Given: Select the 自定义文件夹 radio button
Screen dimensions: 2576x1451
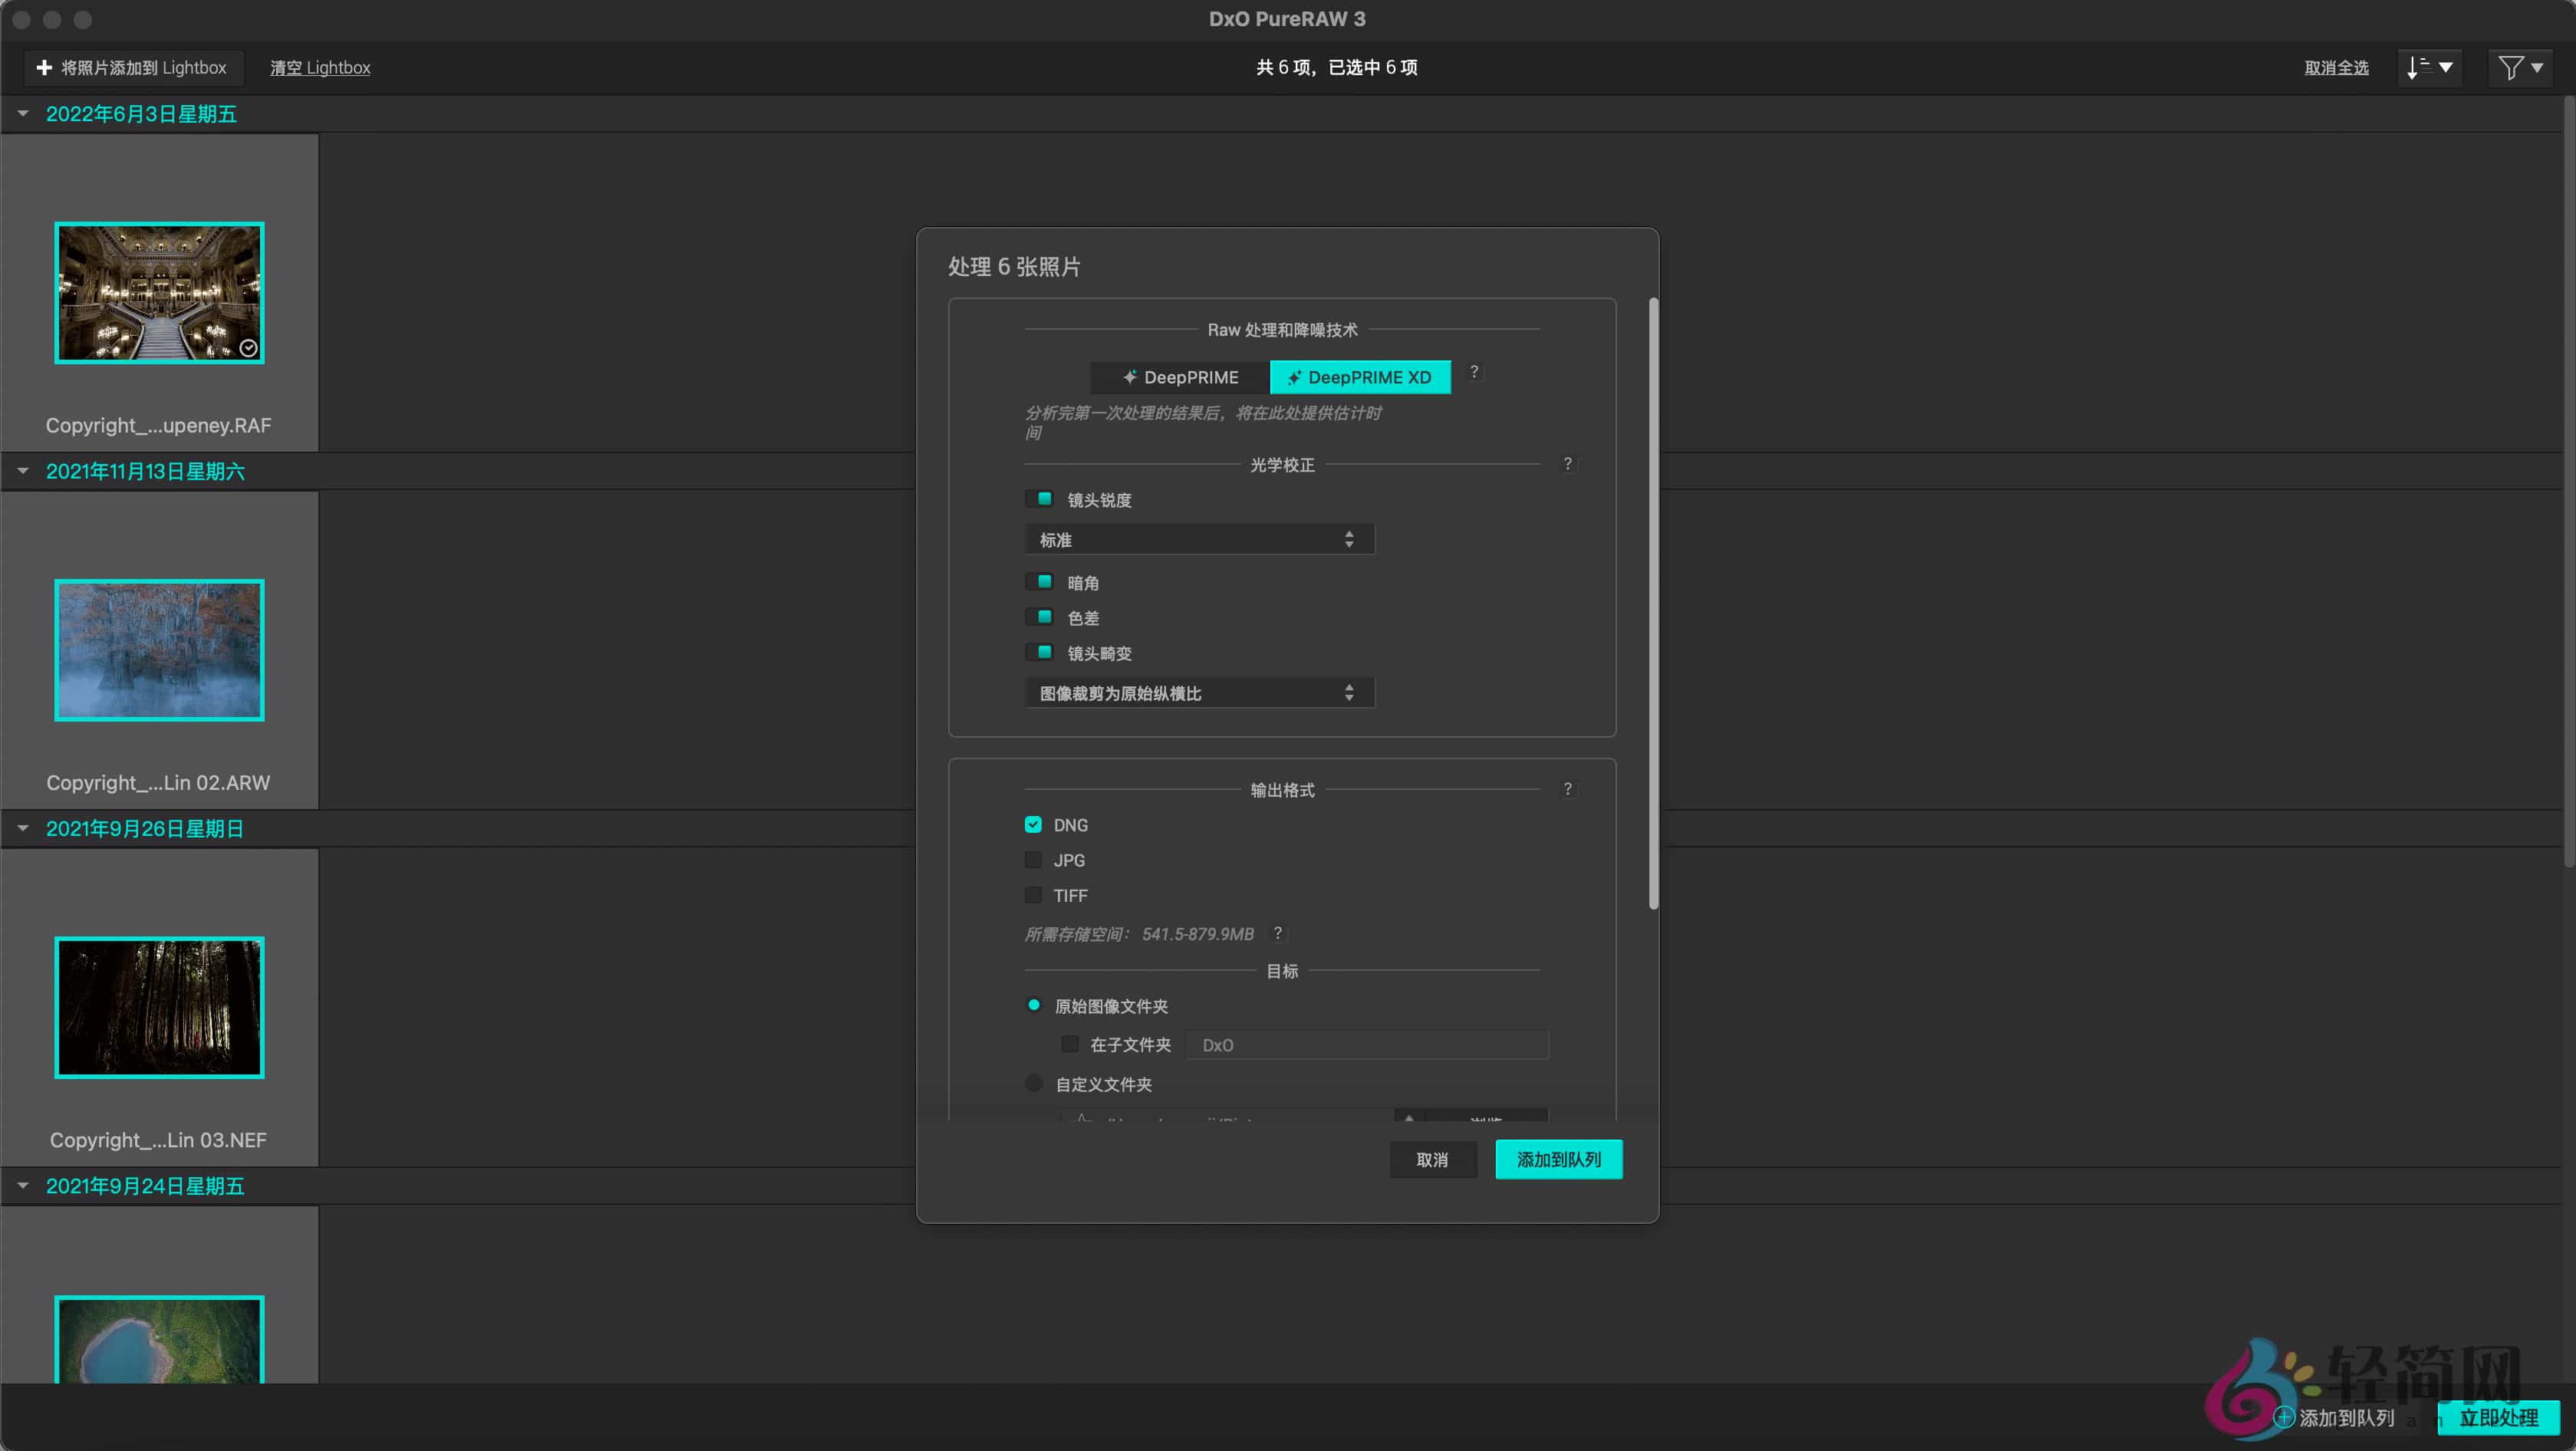Looking at the screenshot, I should [1033, 1083].
